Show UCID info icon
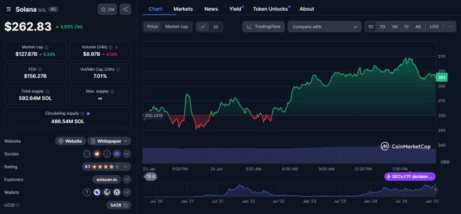Screen dimensions: 461x214 [x=18, y=205]
